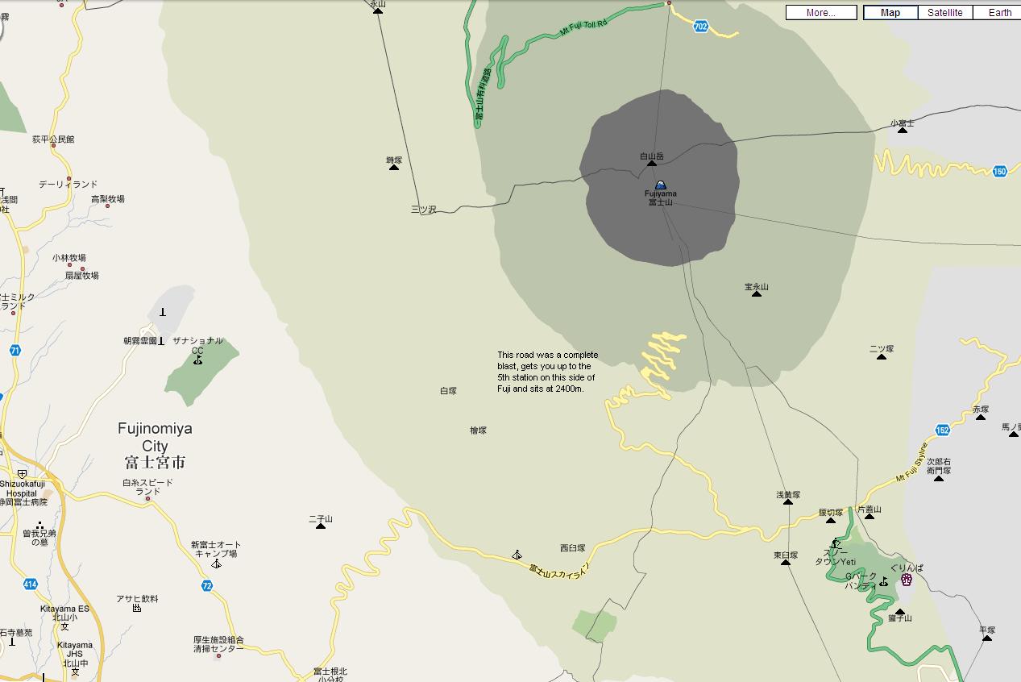This screenshot has height=682, width=1021.
Task: Click the campsite icon near 西臼塚
Action: (517, 555)
